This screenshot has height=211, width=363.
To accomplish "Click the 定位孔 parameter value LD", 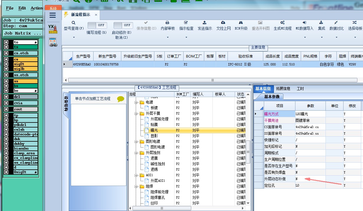I will click(x=310, y=185).
